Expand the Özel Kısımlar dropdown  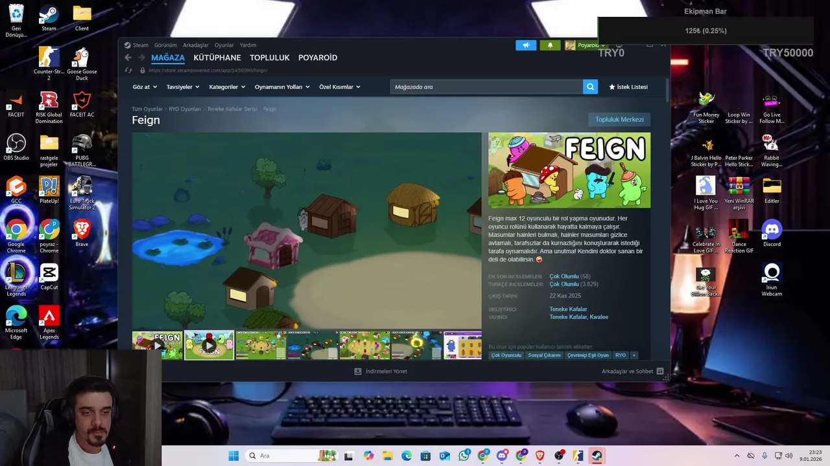(339, 87)
